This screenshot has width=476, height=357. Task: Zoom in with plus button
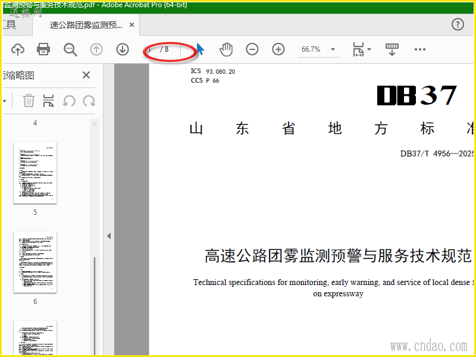coord(278,49)
